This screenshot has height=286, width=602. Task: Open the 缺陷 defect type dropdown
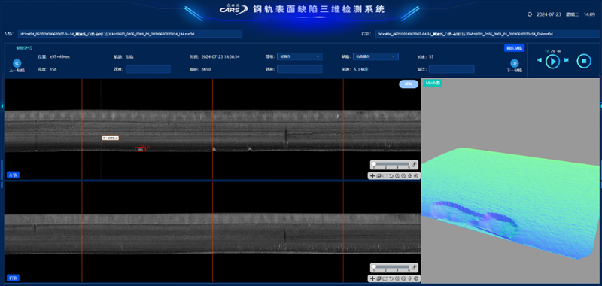click(375, 56)
